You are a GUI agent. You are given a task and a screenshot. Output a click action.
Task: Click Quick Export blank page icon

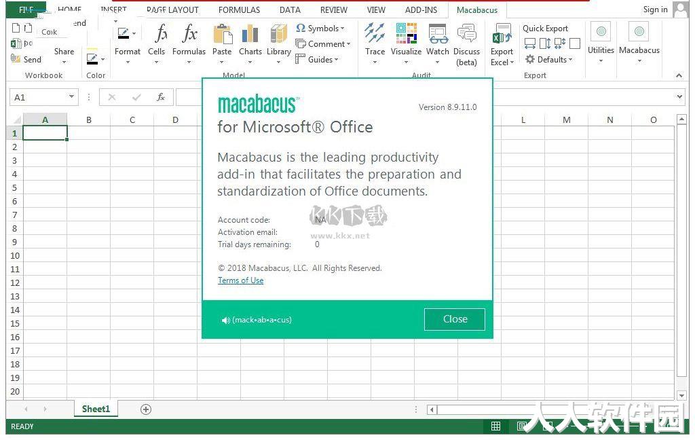point(575,43)
